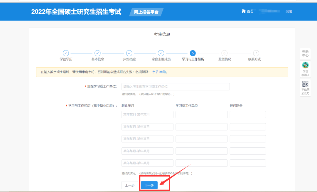This screenshot has width=317, height=192.
Task: Focus fifth row 任何职务 input
Action: 248,163
